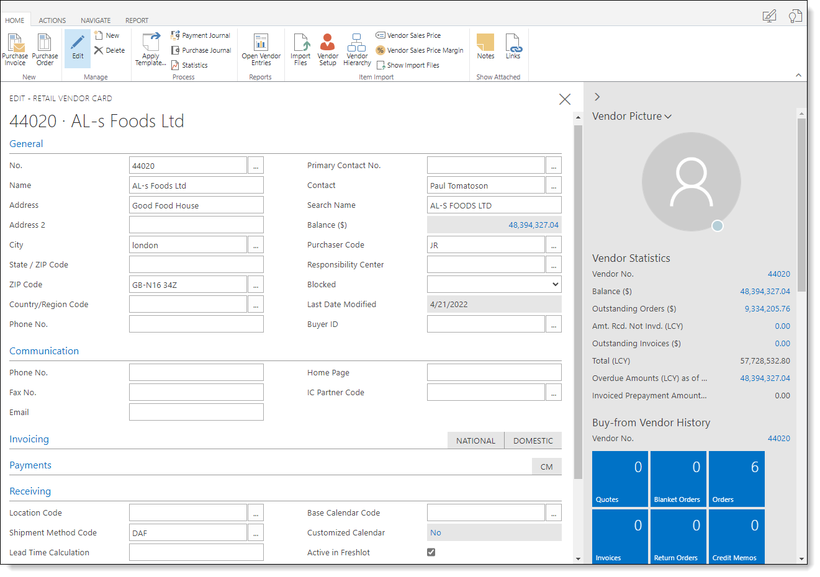Open the NAVIGATE ribbon tab
The height and width of the screenshot is (577, 820).
[x=96, y=20]
